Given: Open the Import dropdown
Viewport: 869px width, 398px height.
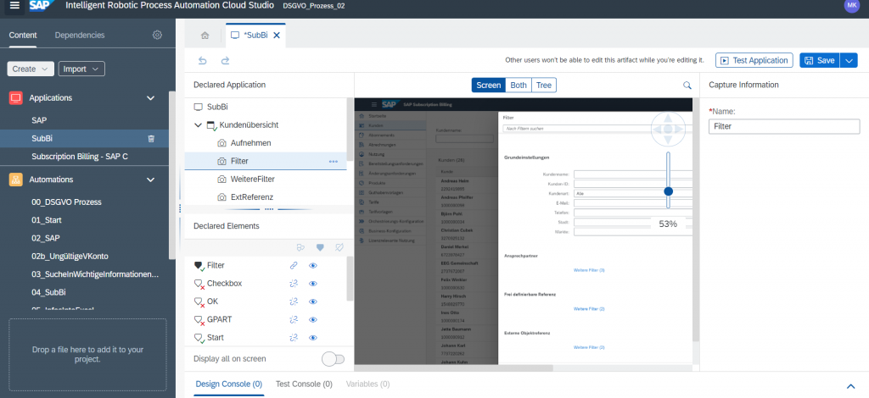Looking at the screenshot, I should (x=81, y=69).
